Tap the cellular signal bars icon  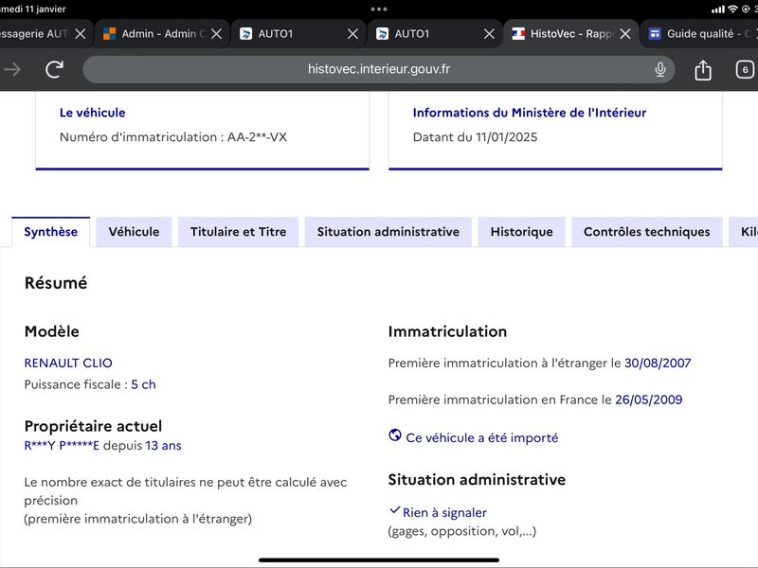(718, 9)
